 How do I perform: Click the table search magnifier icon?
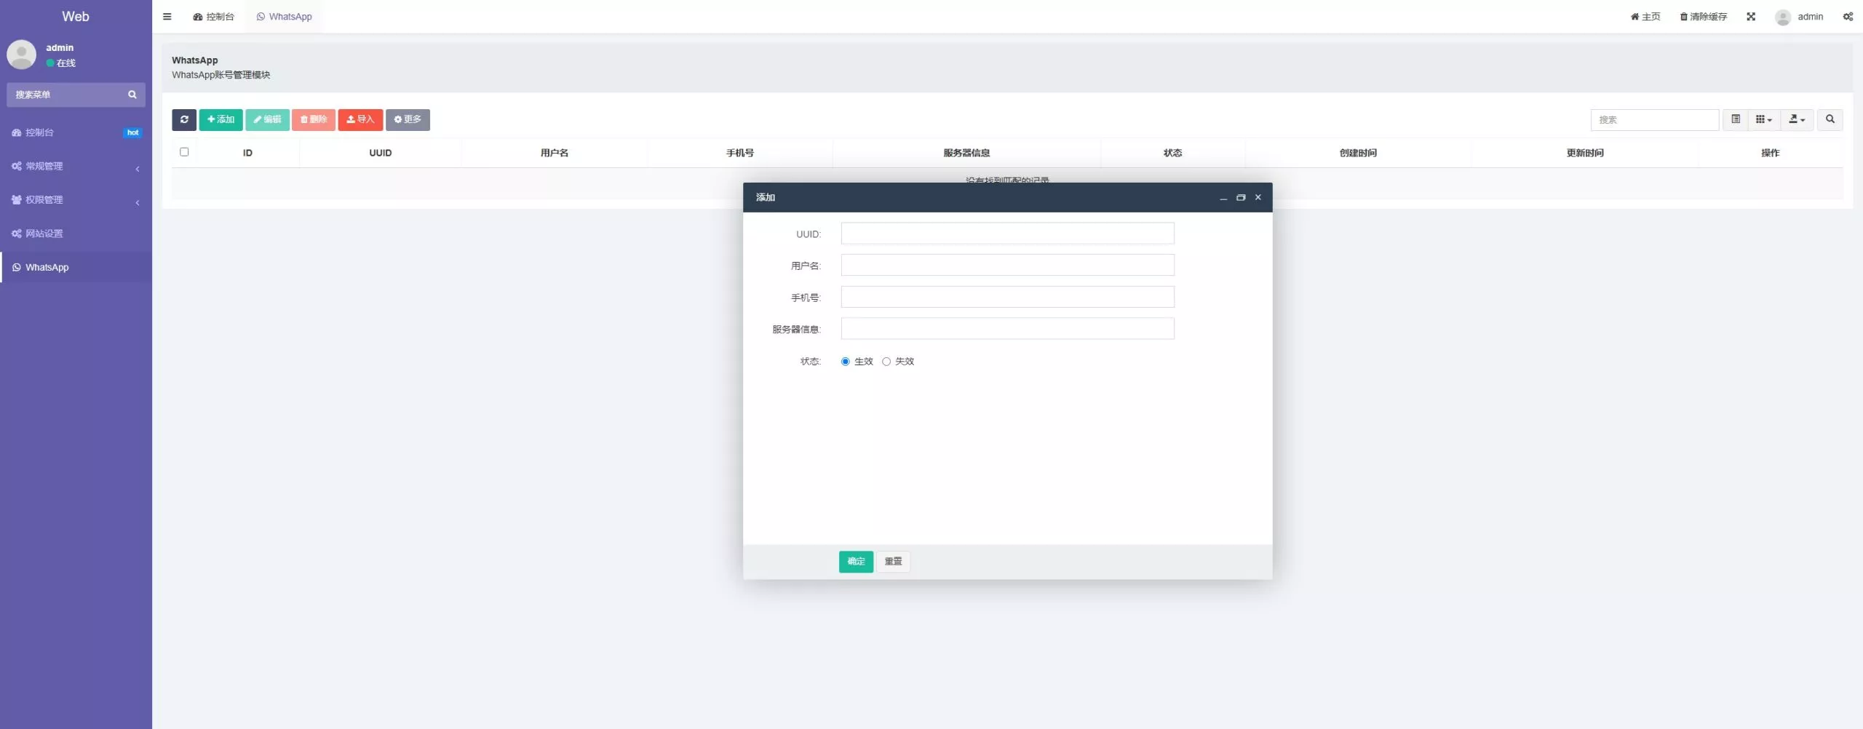click(1830, 120)
